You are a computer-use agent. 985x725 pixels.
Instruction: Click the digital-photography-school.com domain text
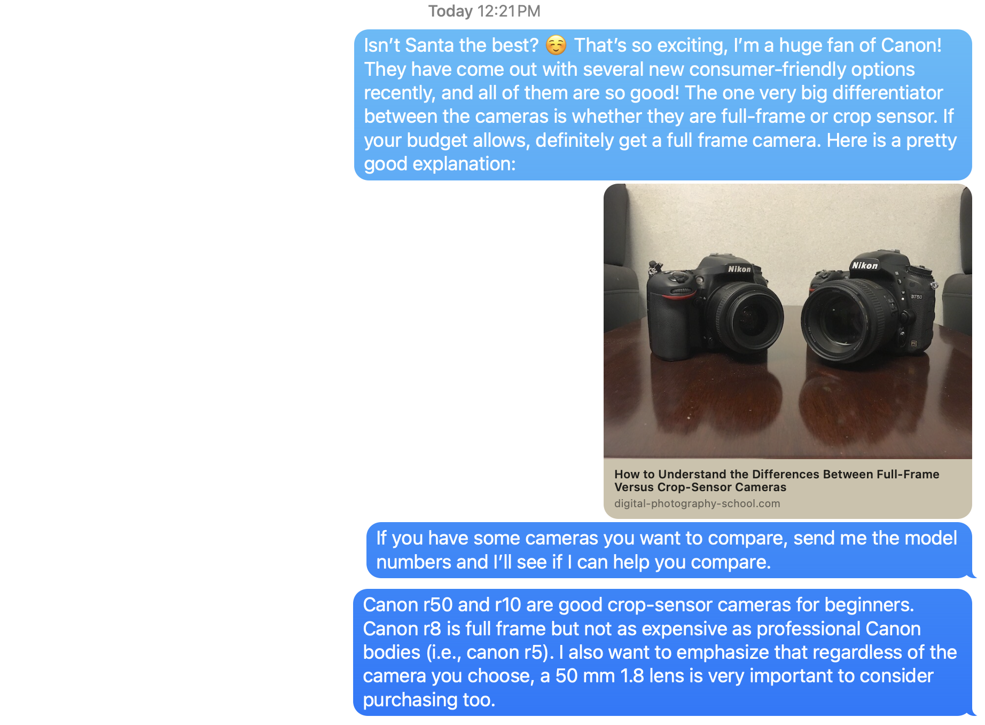[x=697, y=503]
